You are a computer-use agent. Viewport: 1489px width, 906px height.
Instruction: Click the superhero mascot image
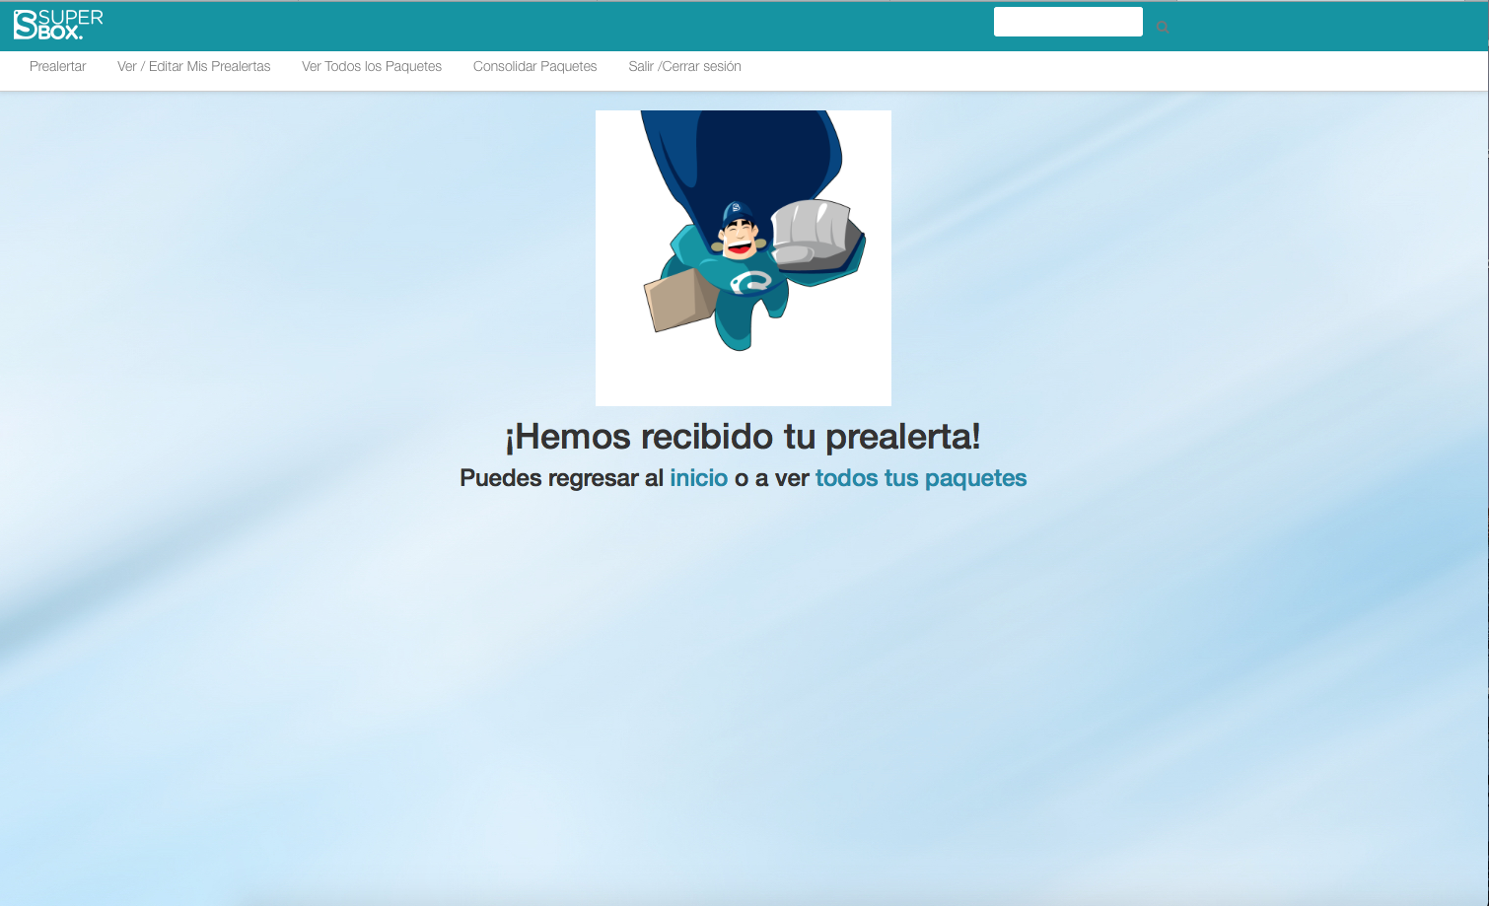[744, 258]
